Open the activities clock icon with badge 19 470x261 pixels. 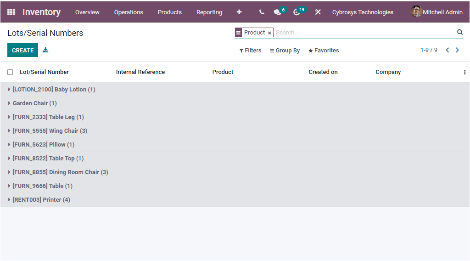click(x=297, y=12)
